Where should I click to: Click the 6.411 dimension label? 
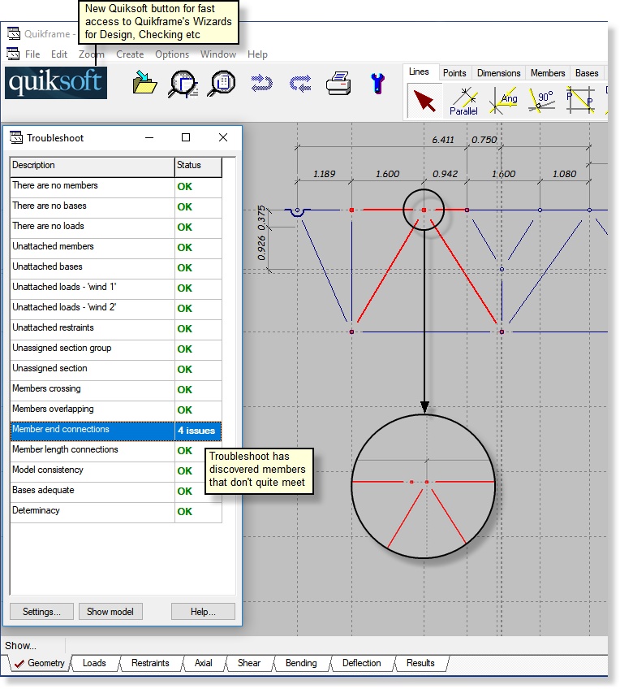(x=443, y=140)
